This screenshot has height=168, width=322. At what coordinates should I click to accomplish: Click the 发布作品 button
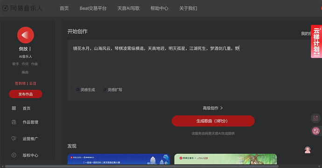point(26,94)
